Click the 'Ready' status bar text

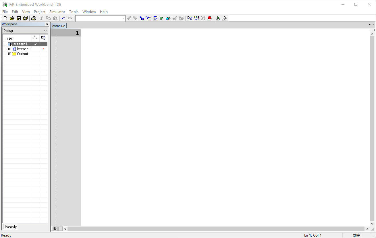coord(6,235)
